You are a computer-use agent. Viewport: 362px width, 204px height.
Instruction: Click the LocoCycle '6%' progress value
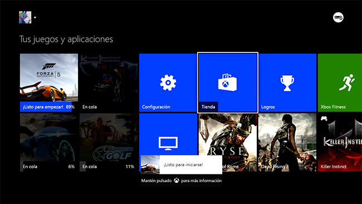click(x=71, y=166)
